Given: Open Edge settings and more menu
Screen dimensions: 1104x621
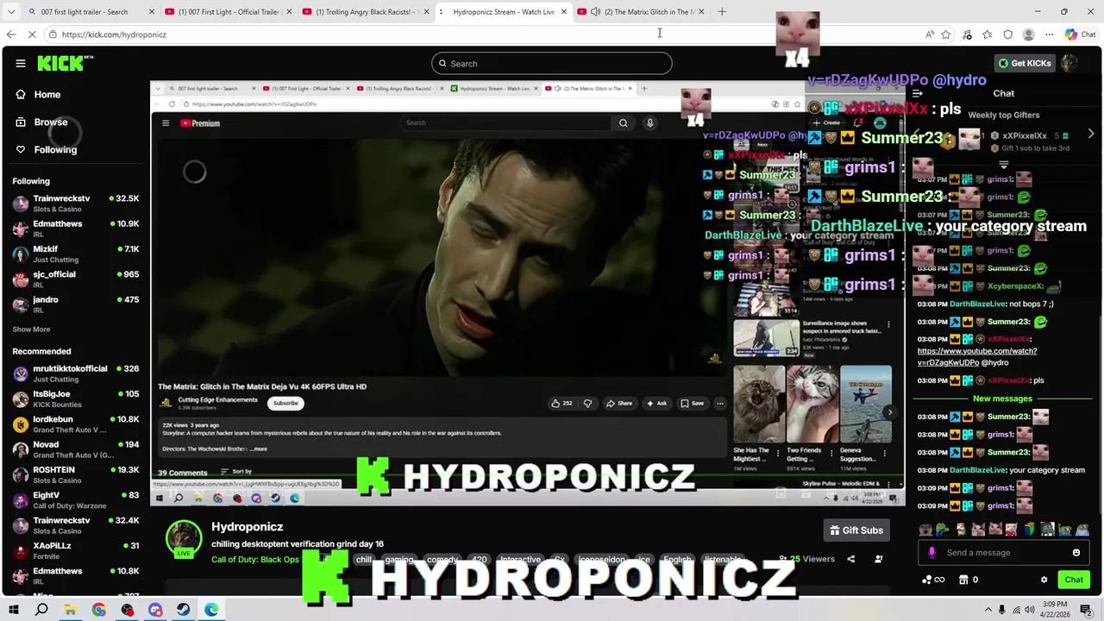Looking at the screenshot, I should [x=1049, y=34].
